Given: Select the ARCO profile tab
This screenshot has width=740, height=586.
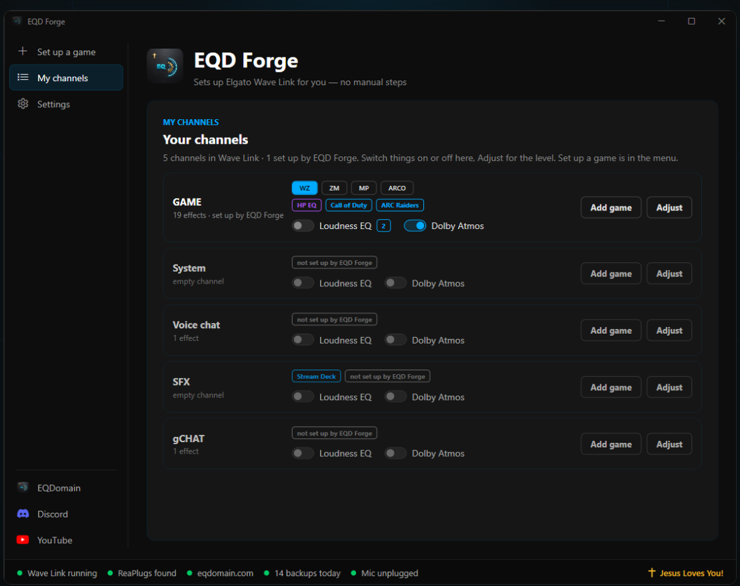Looking at the screenshot, I should point(397,188).
